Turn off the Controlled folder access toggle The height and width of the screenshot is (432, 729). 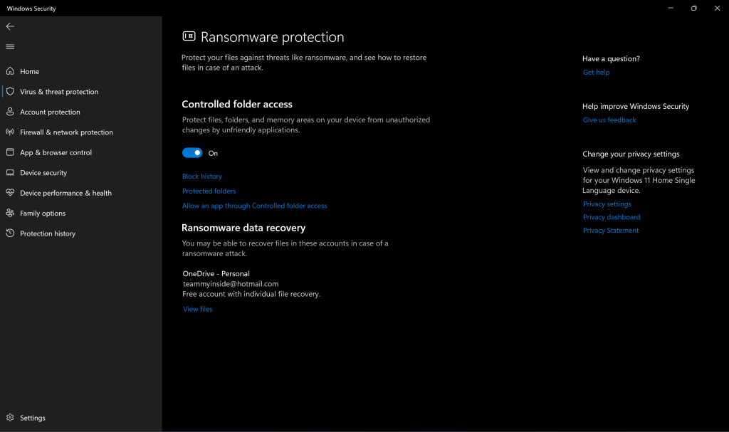click(192, 153)
